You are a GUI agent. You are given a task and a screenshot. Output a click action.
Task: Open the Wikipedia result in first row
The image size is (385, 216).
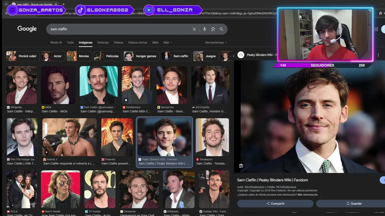(x=22, y=85)
